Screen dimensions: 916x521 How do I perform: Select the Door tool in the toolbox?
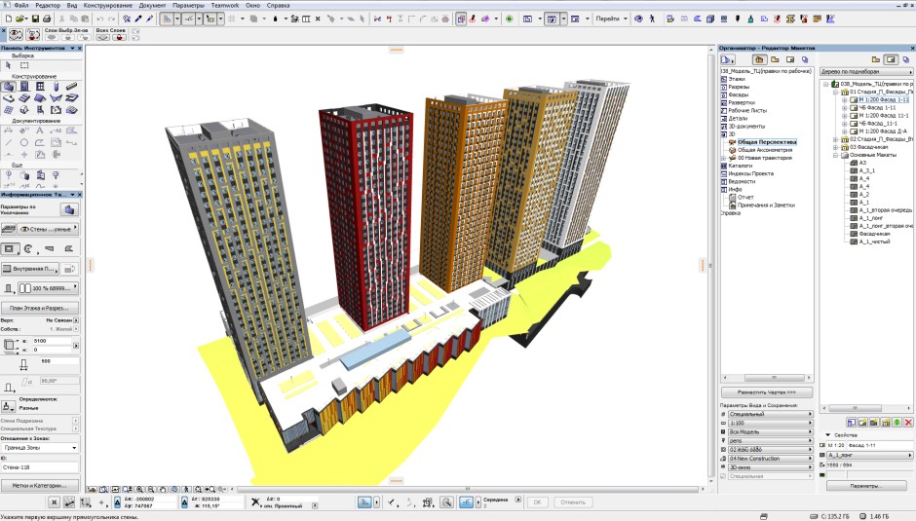click(23, 86)
